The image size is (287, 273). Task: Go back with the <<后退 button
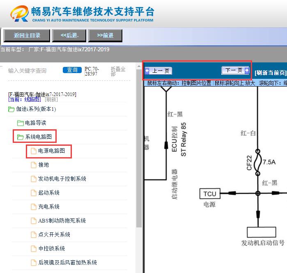(x=69, y=35)
